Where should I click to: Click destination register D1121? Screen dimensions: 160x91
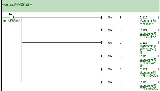[x=143, y=30]
